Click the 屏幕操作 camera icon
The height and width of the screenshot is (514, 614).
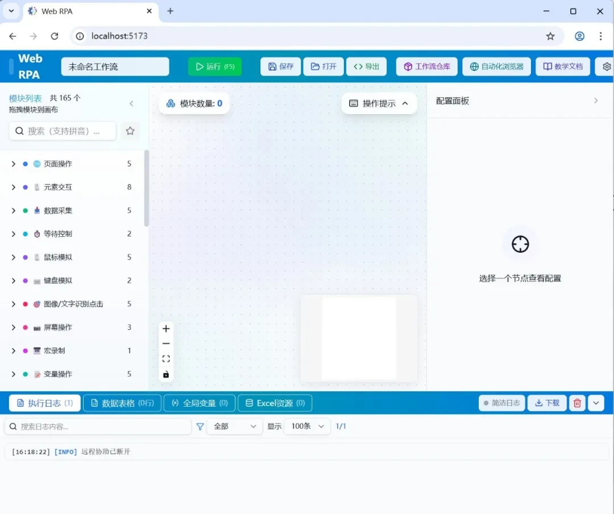point(37,327)
